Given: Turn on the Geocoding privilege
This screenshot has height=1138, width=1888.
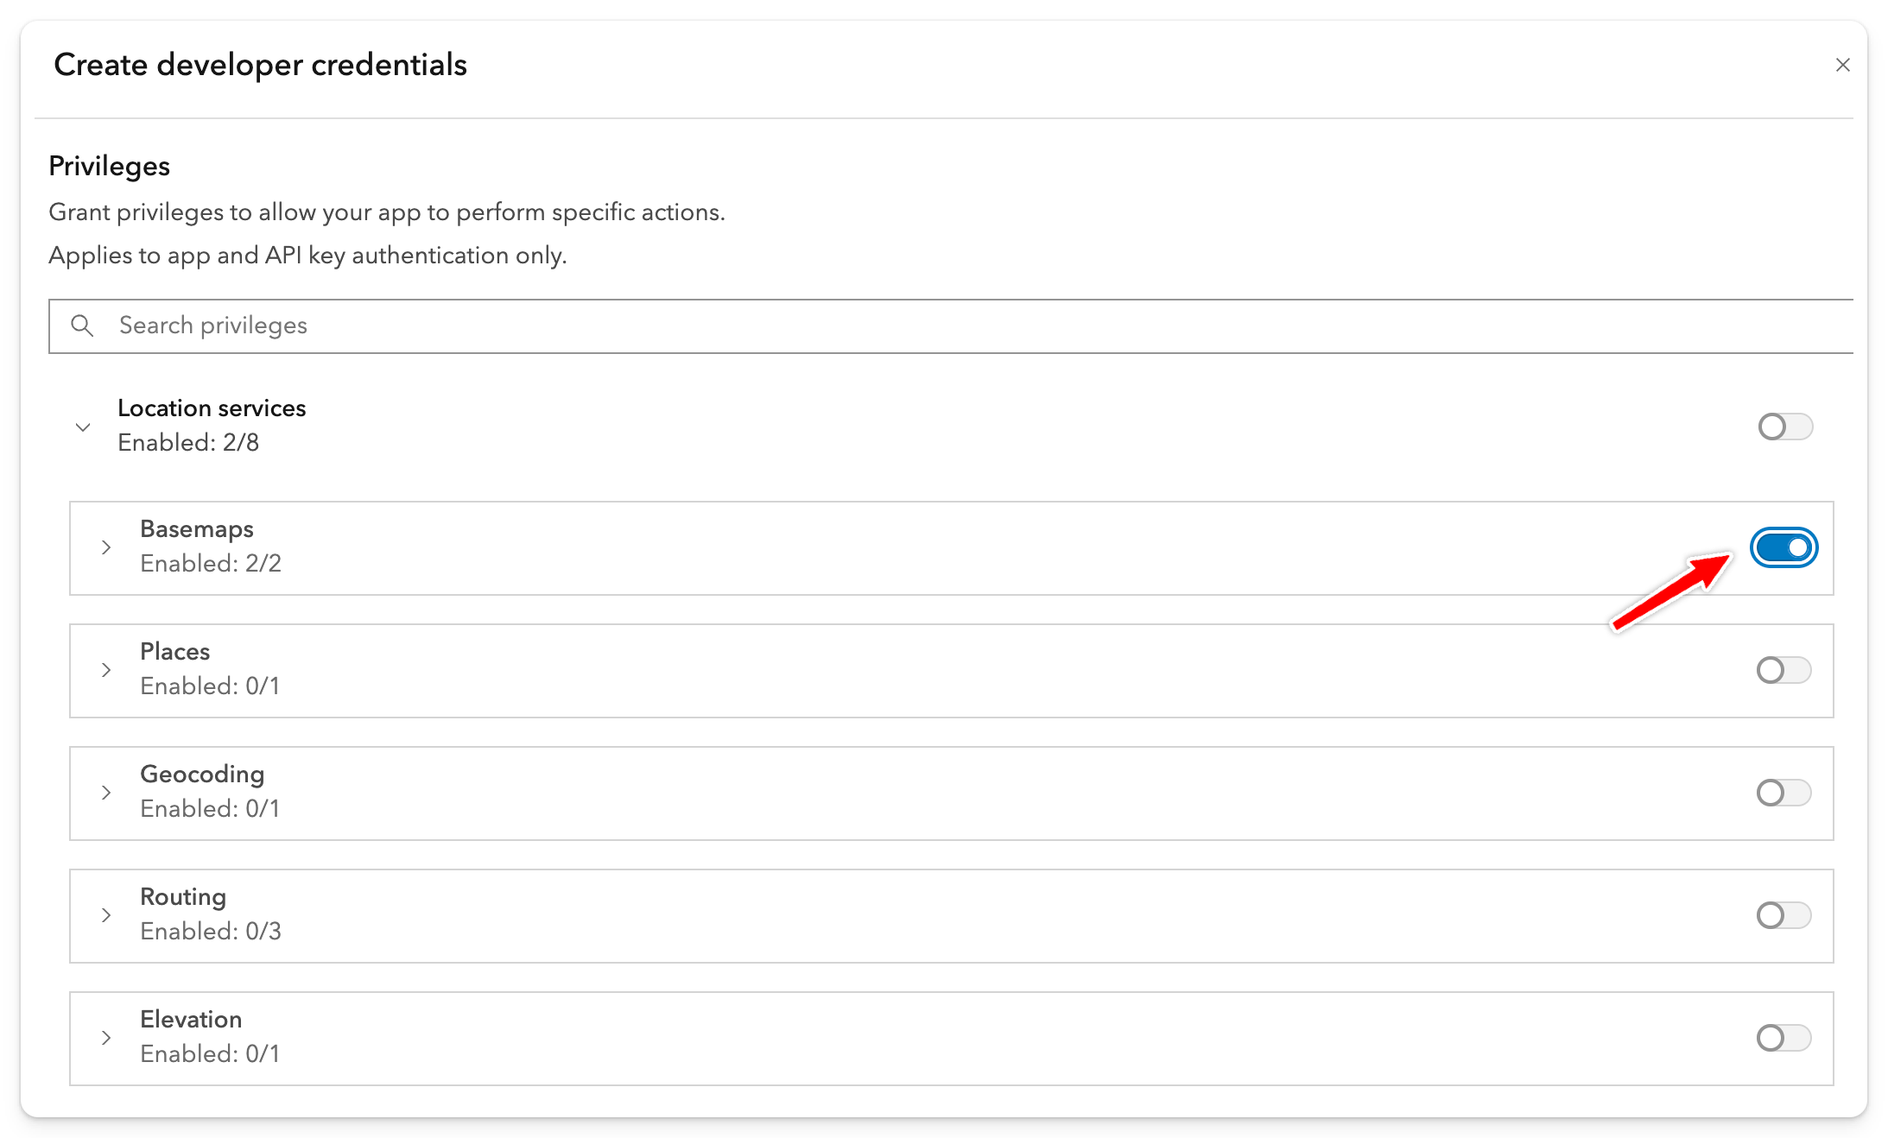Looking at the screenshot, I should coord(1783,793).
